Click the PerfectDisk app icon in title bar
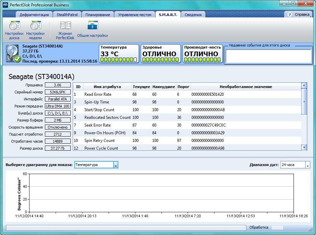Viewport: 316px width, 235px height. [x=5, y=5]
